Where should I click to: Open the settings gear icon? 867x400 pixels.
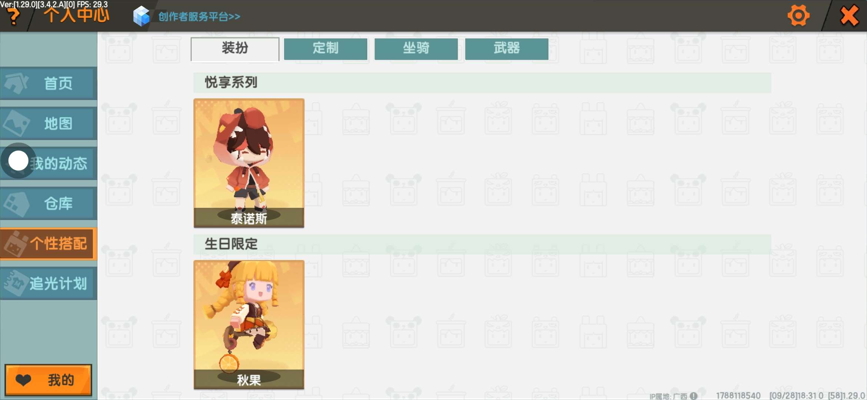point(798,16)
